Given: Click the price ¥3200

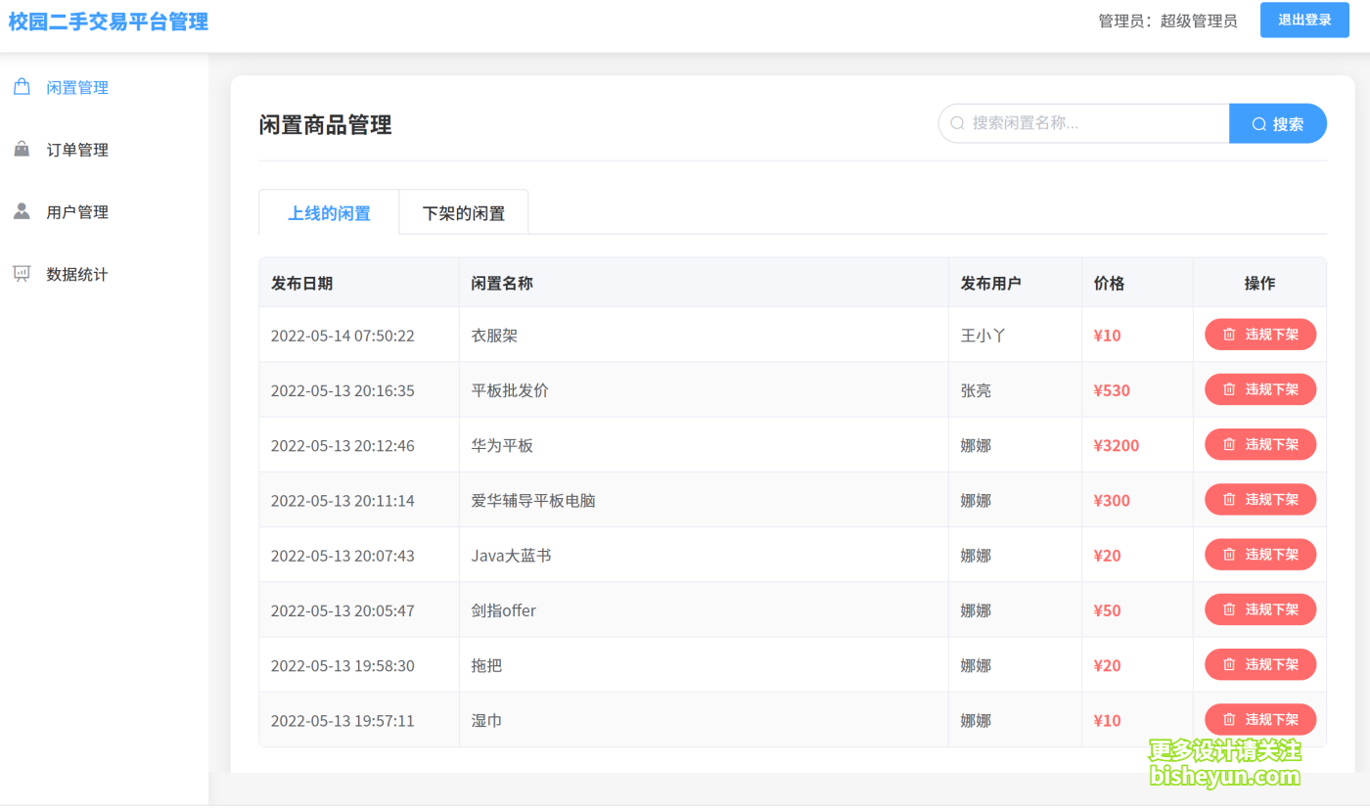Looking at the screenshot, I should point(1117,445).
